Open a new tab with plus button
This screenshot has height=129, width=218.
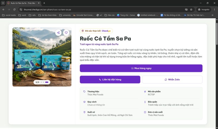click(x=44, y=3)
